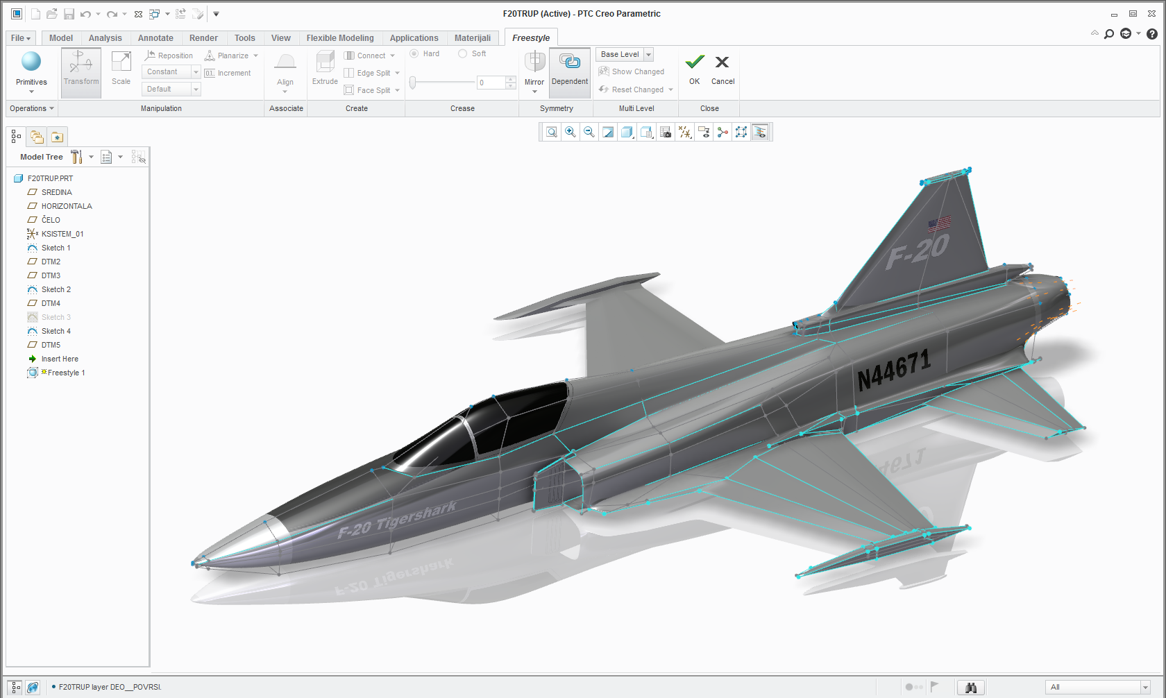This screenshot has width=1166, height=698.
Task: Cancel the Freestyle feature
Action: (x=723, y=69)
